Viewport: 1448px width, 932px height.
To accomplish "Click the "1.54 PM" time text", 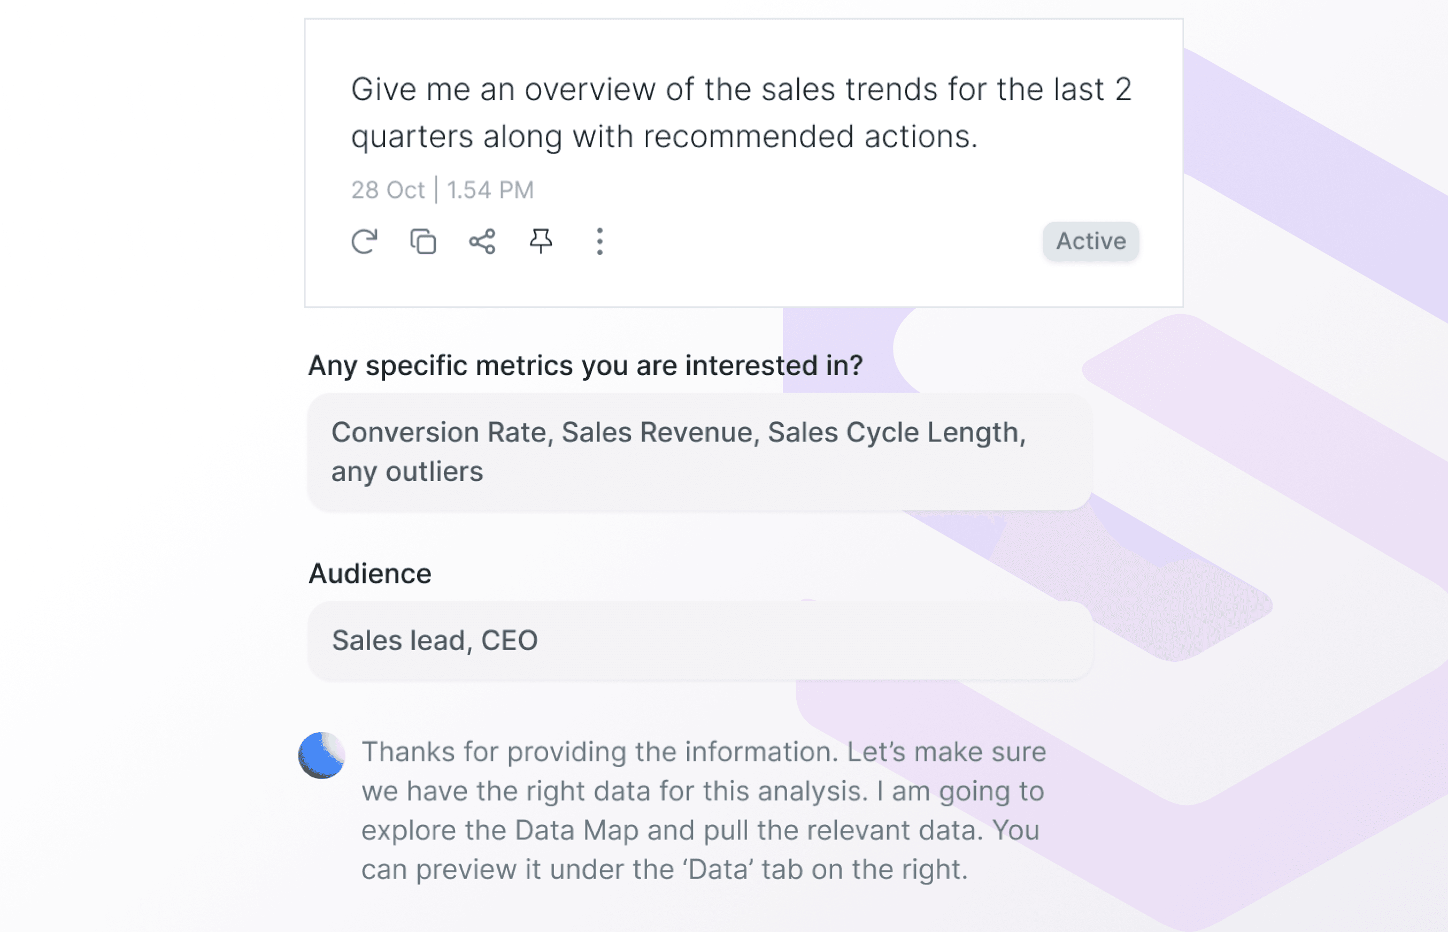I will point(490,190).
